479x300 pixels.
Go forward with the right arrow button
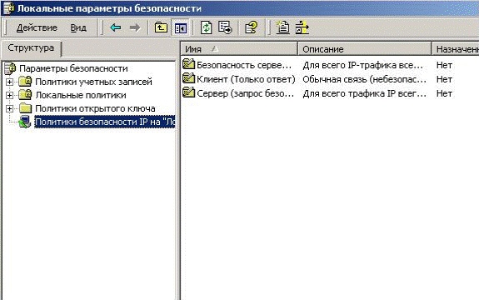tap(135, 27)
